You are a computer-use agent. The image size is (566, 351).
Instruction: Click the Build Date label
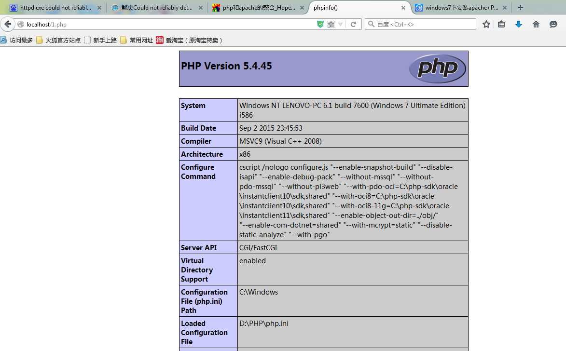coord(198,128)
